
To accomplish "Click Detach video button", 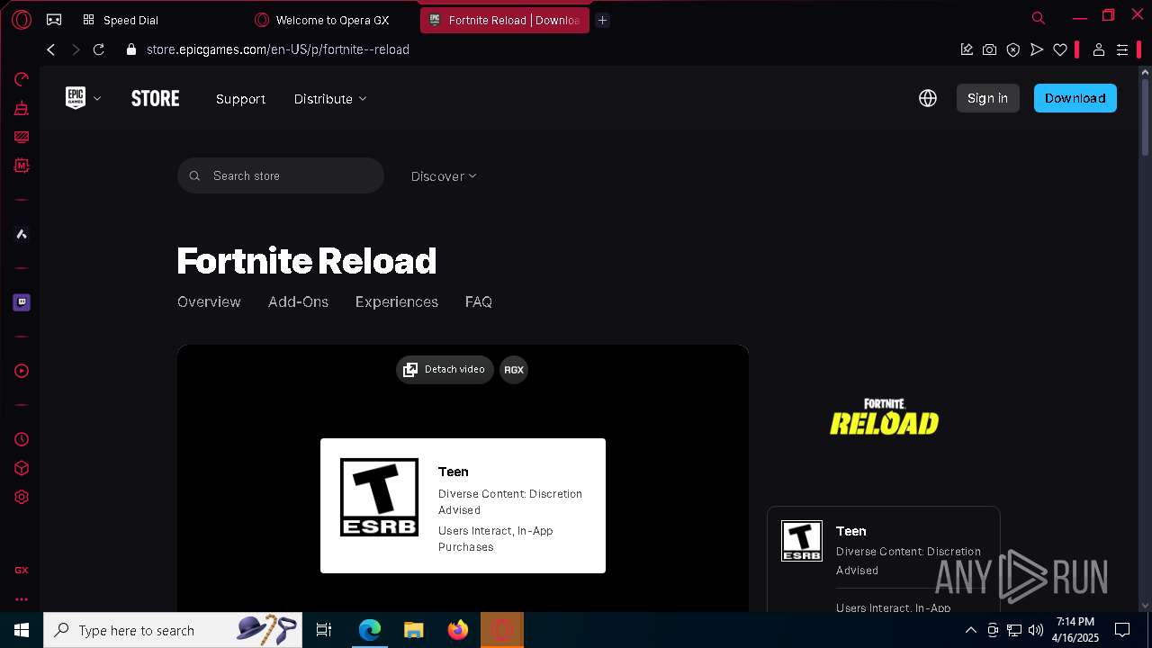I will [x=445, y=369].
